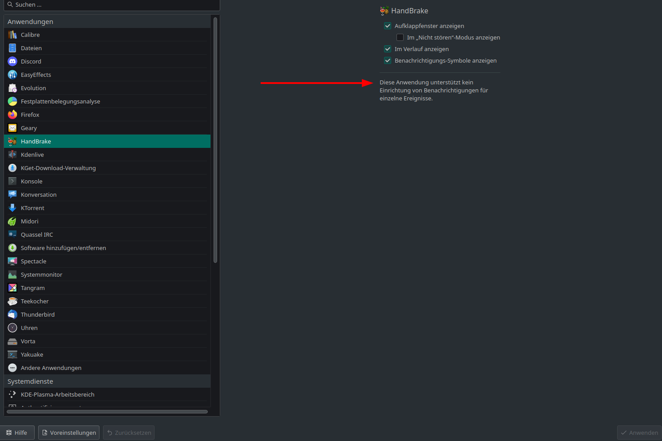
Task: Select Software hinzufügen/entfernen entry text
Action: (63, 248)
